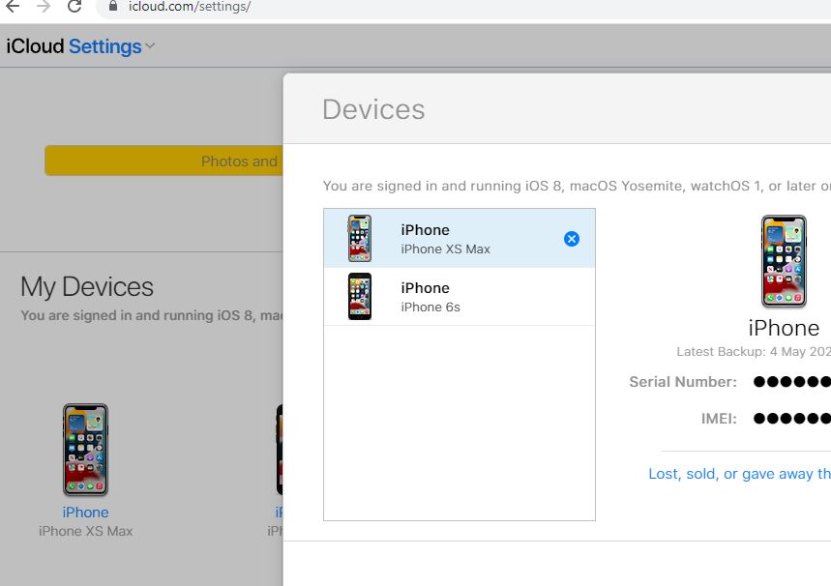Screen dimensions: 831x586
Task: Click the Serial Number label
Action: point(683,382)
